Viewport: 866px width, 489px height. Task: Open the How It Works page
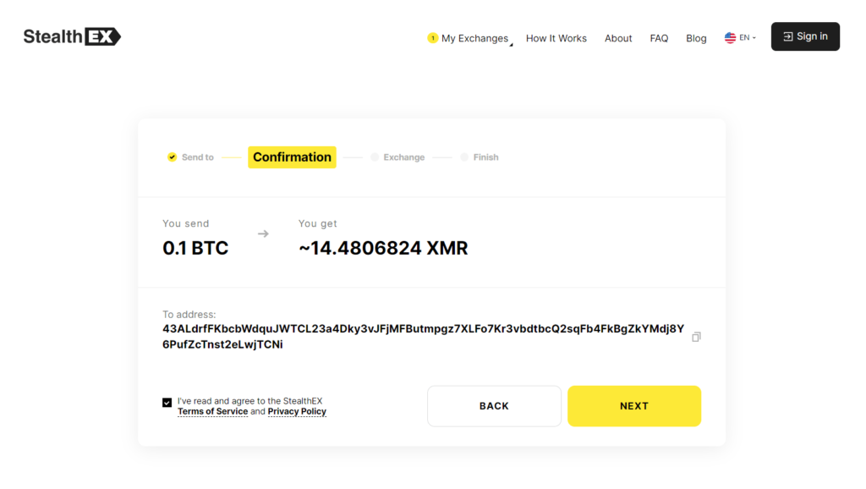[556, 39]
